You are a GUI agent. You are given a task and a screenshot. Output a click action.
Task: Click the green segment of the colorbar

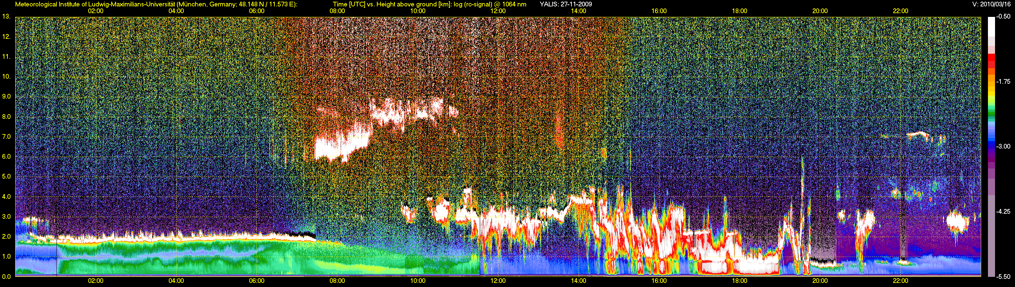(991, 115)
